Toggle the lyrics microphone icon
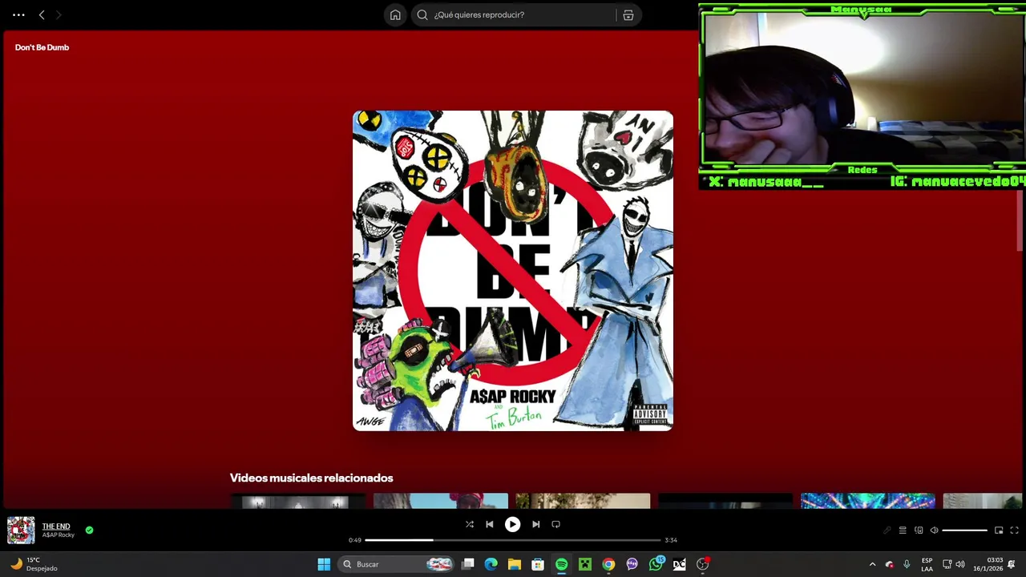1026x577 pixels. click(887, 531)
